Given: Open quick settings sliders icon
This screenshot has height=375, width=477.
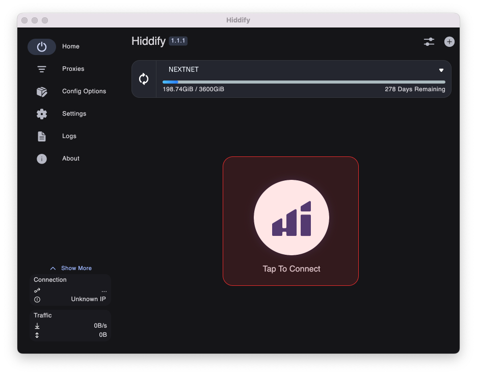Looking at the screenshot, I should tap(429, 42).
